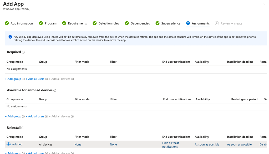Click the info icon beside Uninstall heading
Image resolution: width=269 pixels, height=154 pixels.
[x=23, y=128]
